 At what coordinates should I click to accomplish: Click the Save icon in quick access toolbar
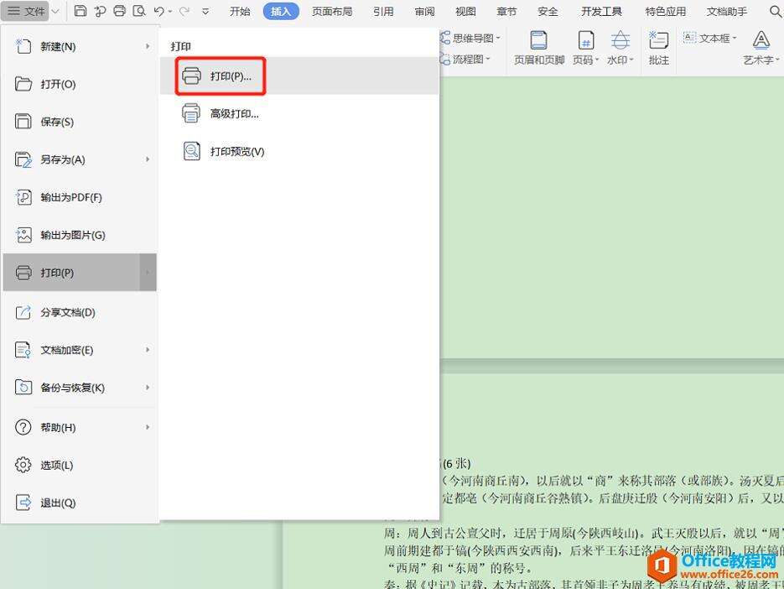(x=79, y=11)
